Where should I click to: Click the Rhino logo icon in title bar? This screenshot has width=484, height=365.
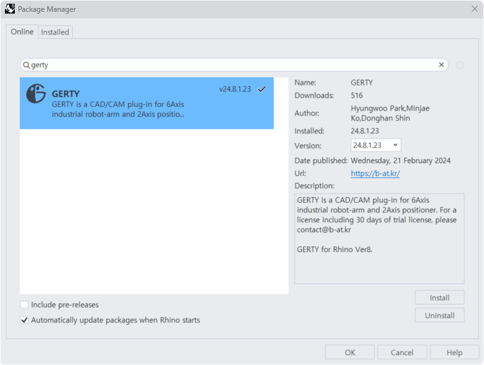10,9
